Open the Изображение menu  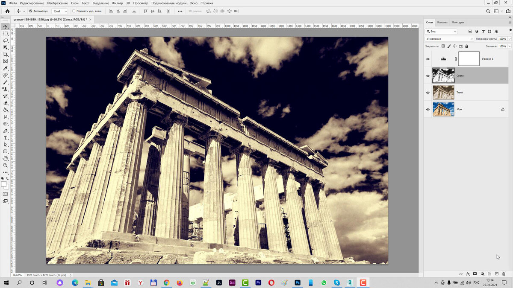pyautogui.click(x=57, y=3)
